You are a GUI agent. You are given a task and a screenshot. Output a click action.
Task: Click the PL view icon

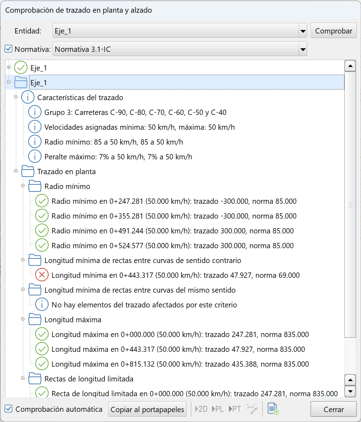(218, 409)
